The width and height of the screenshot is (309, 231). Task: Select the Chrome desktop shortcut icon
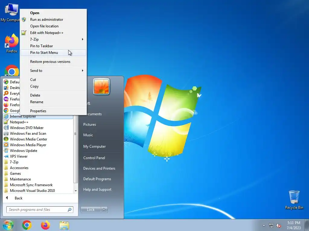[x=12, y=70]
